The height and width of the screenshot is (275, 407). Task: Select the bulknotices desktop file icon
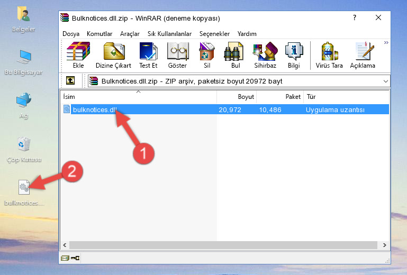[x=24, y=192]
